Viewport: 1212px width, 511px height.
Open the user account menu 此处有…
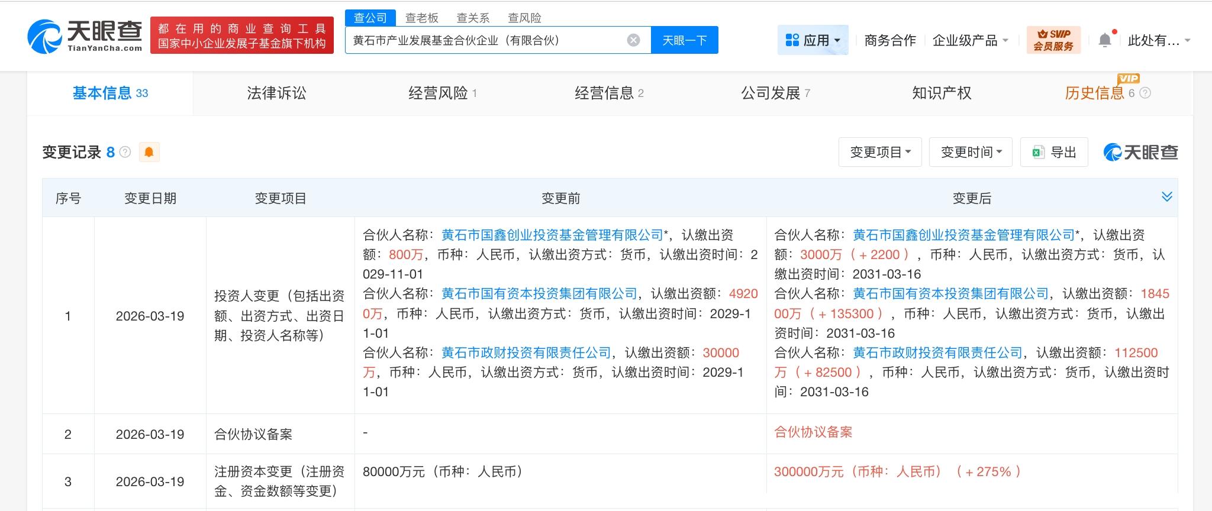(x=1159, y=40)
